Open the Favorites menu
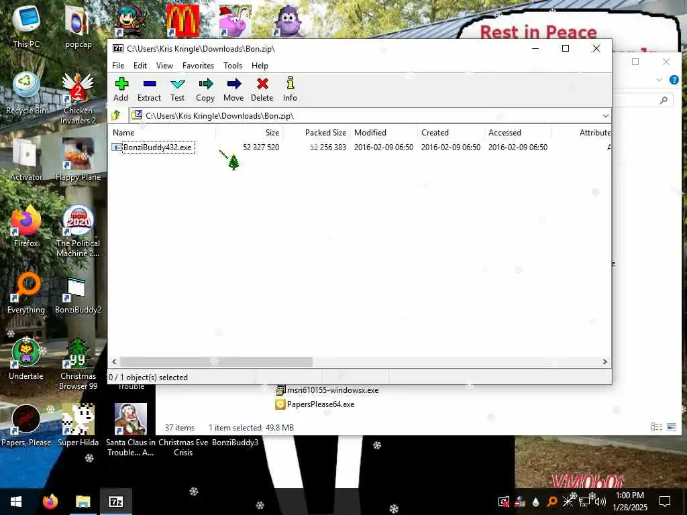Image resolution: width=687 pixels, height=515 pixels. click(x=198, y=66)
